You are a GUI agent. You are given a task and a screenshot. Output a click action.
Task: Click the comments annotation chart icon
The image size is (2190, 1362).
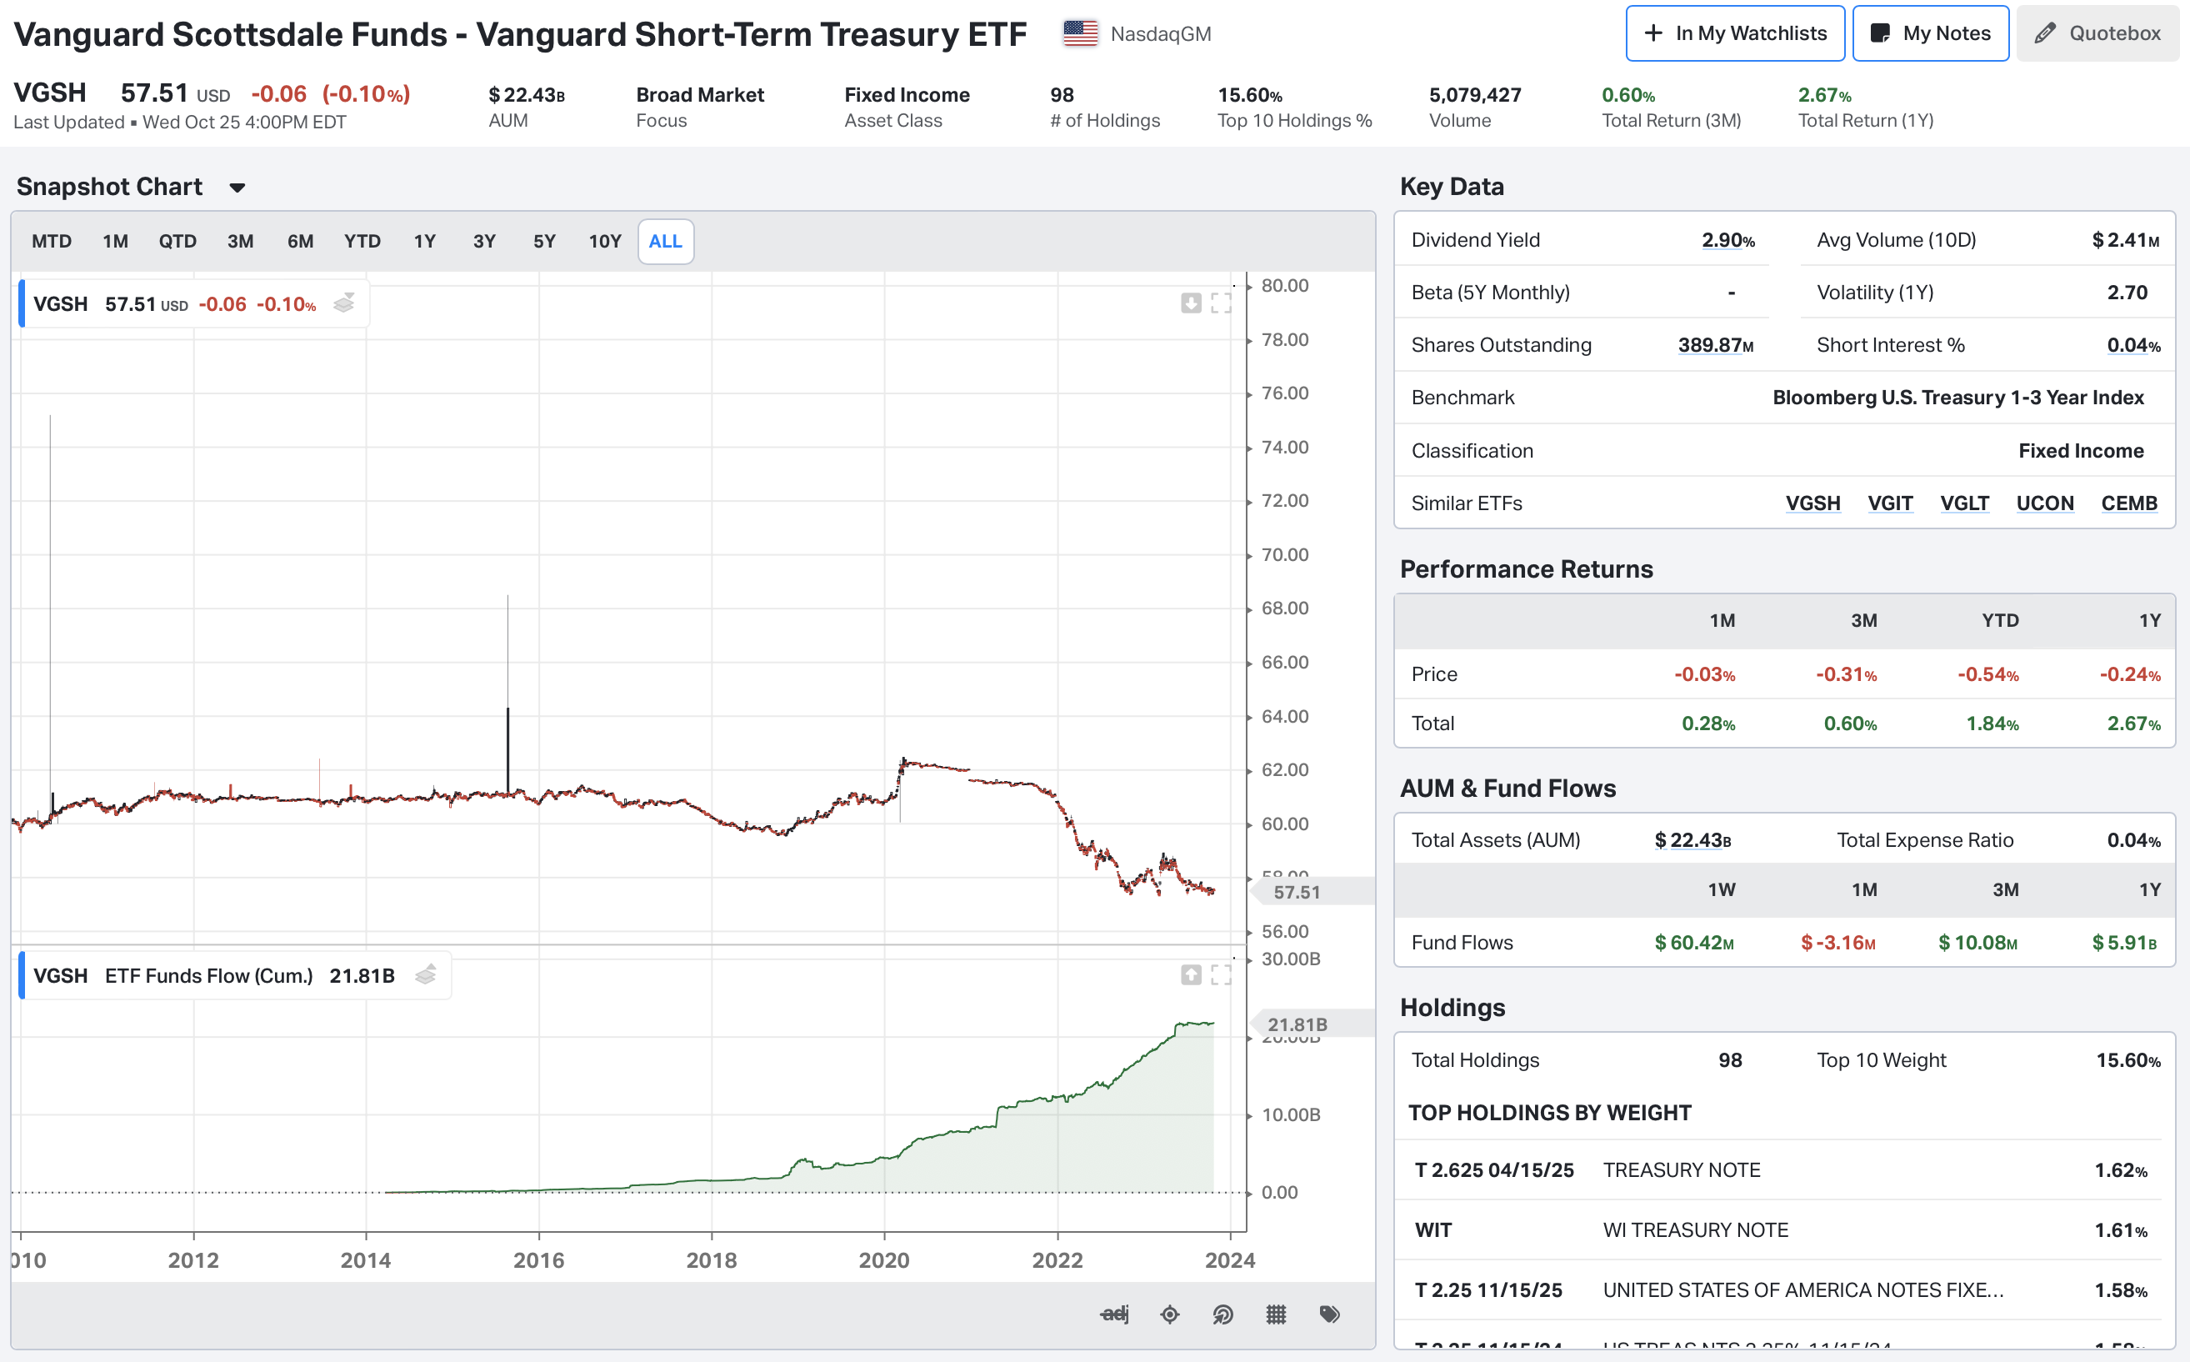1222,1314
